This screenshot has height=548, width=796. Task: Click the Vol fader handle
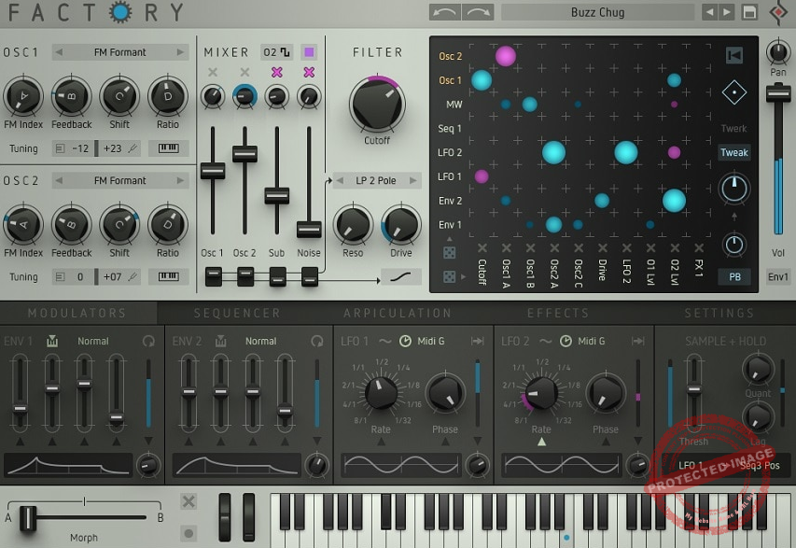coord(777,93)
